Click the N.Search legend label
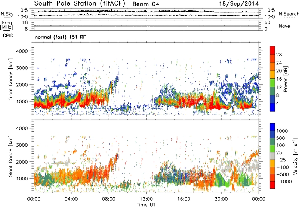Screen dimensions: 299x207 (x=289, y=14)
